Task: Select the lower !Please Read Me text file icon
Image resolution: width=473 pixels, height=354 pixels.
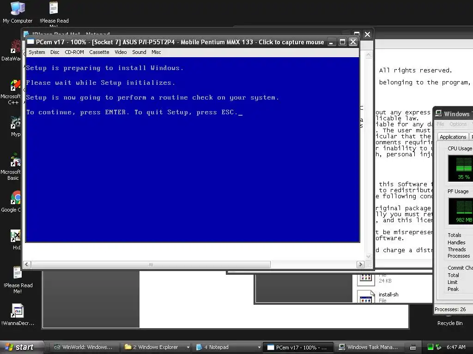Action: [x=18, y=280]
